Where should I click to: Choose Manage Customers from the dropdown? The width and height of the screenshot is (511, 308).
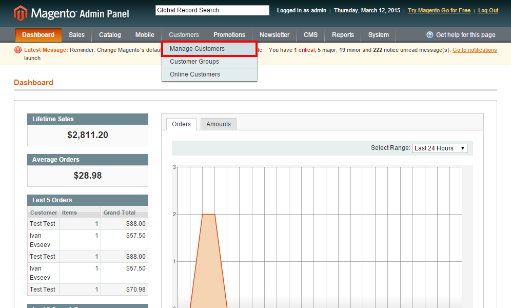[x=209, y=49]
